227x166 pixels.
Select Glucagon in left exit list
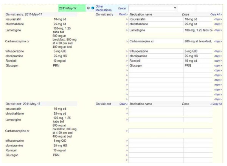12,155
